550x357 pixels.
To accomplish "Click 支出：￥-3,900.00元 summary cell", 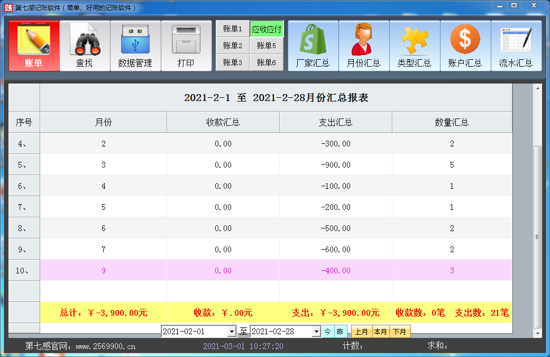I will [336, 313].
